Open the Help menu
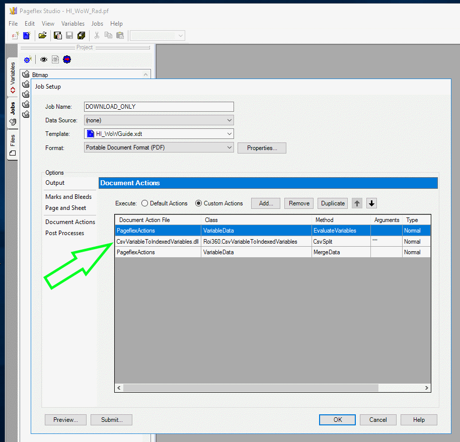Screen dimensions: 460x442 [116, 24]
